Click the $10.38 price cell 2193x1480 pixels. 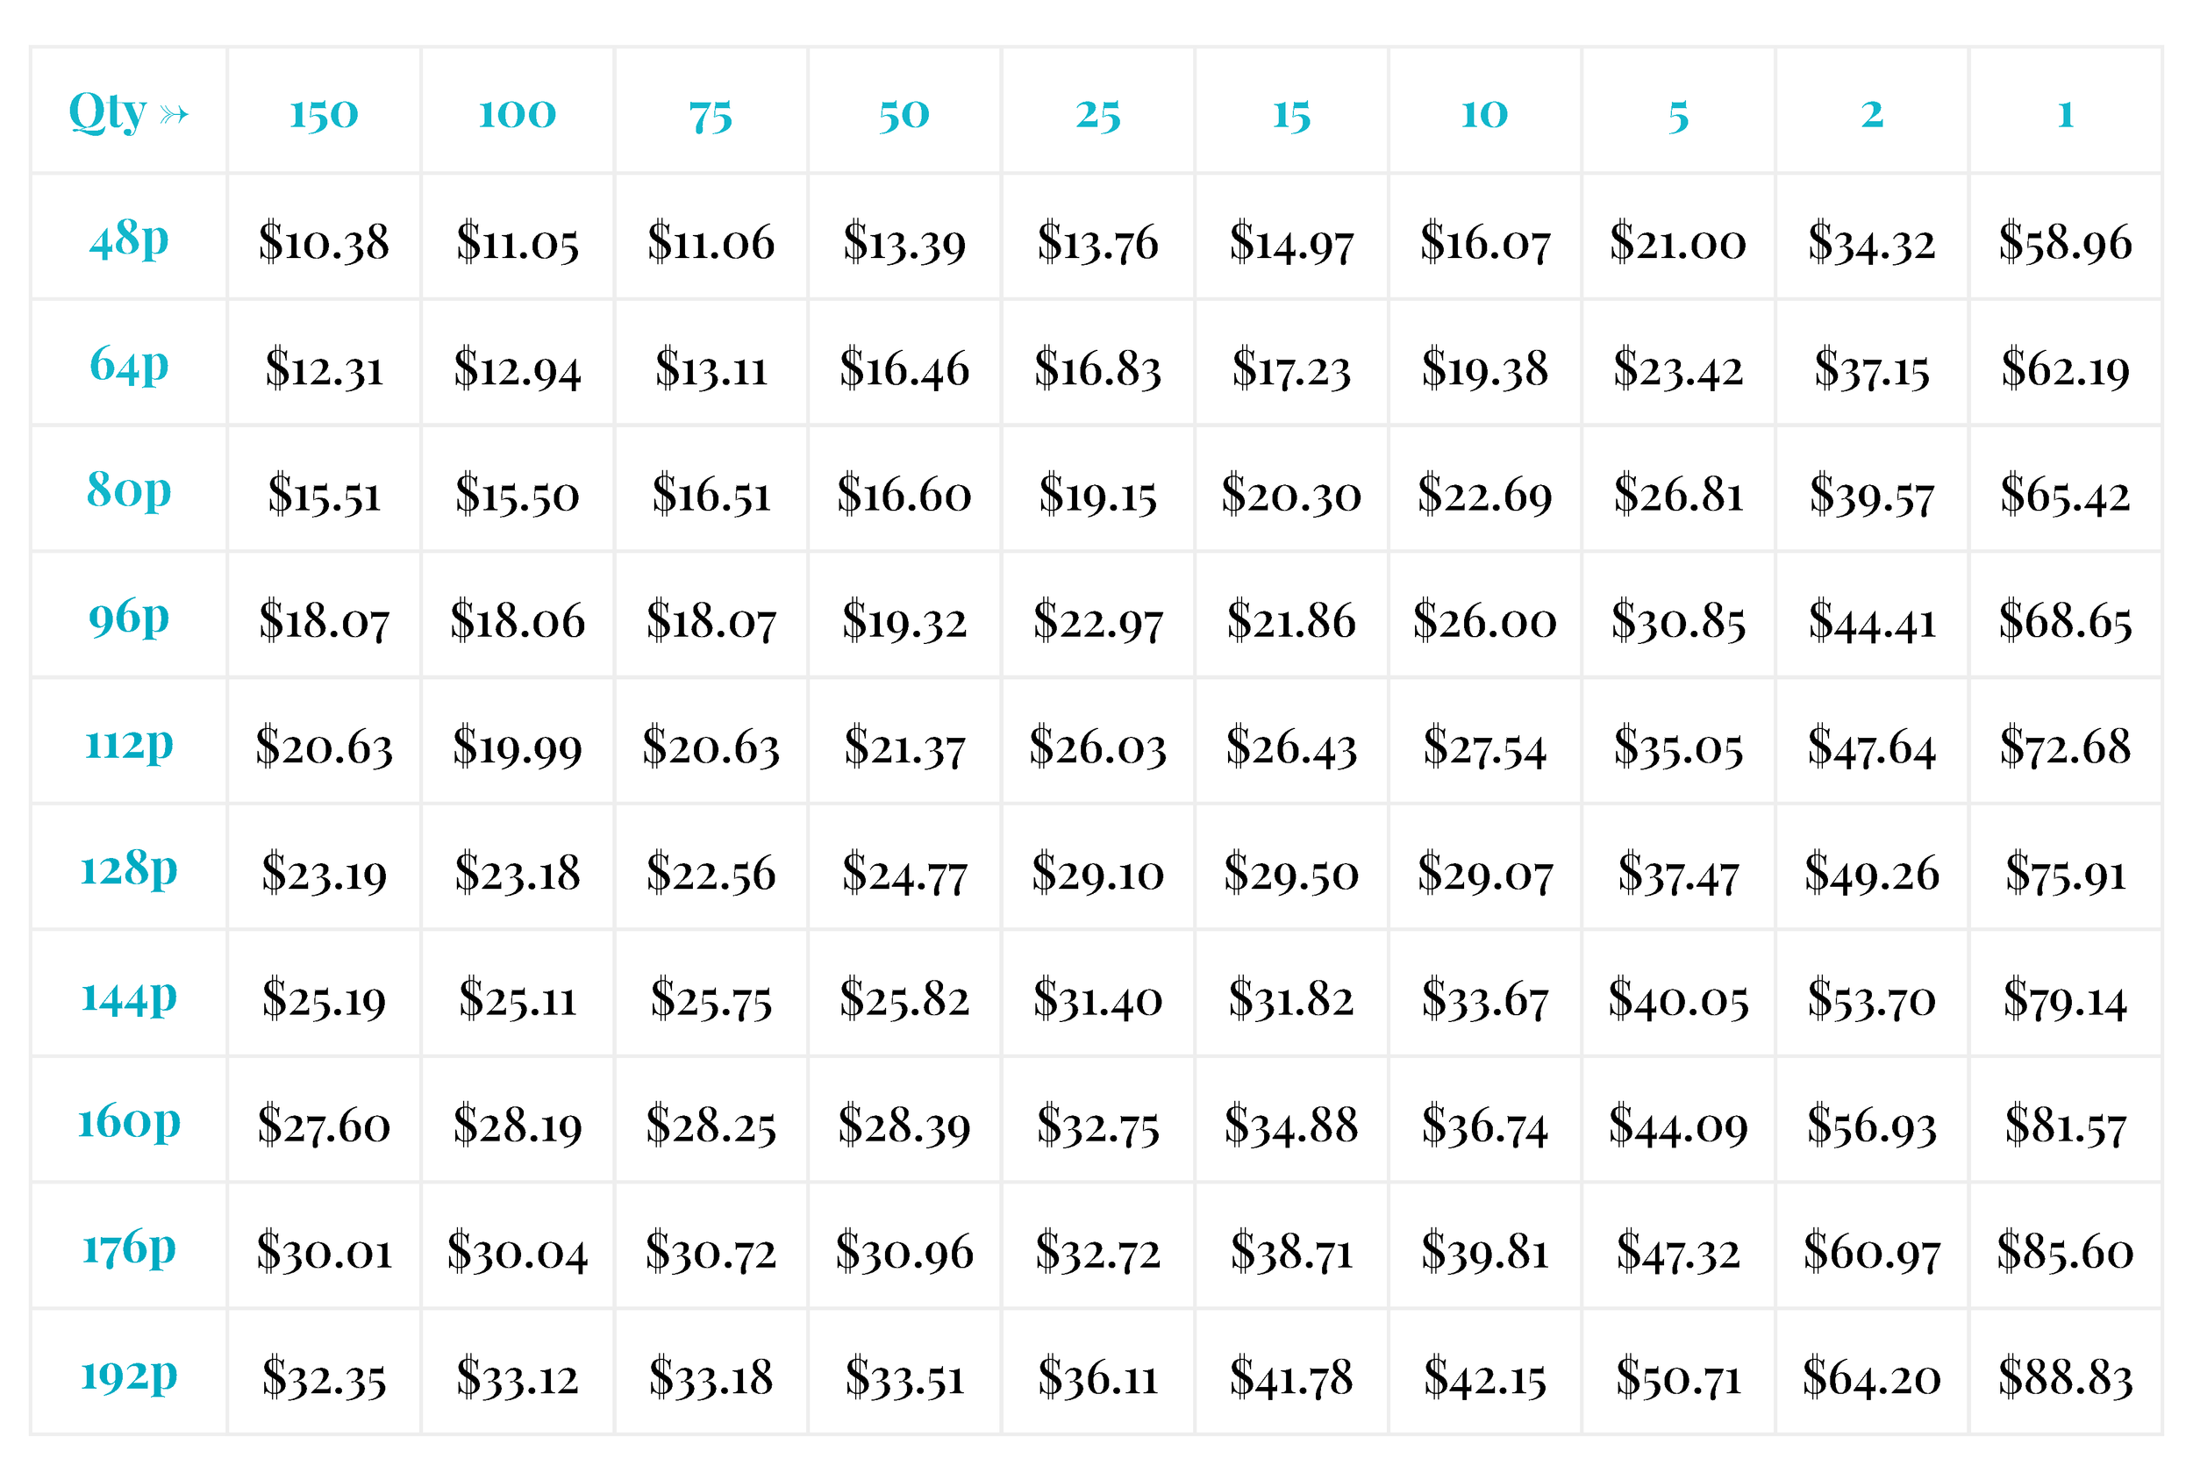coord(324,243)
